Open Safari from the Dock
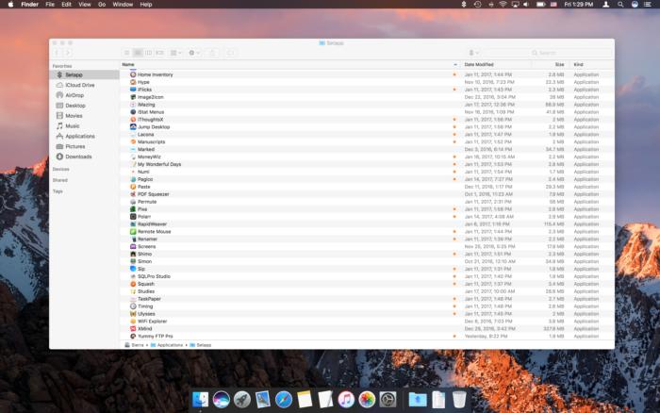 point(284,399)
